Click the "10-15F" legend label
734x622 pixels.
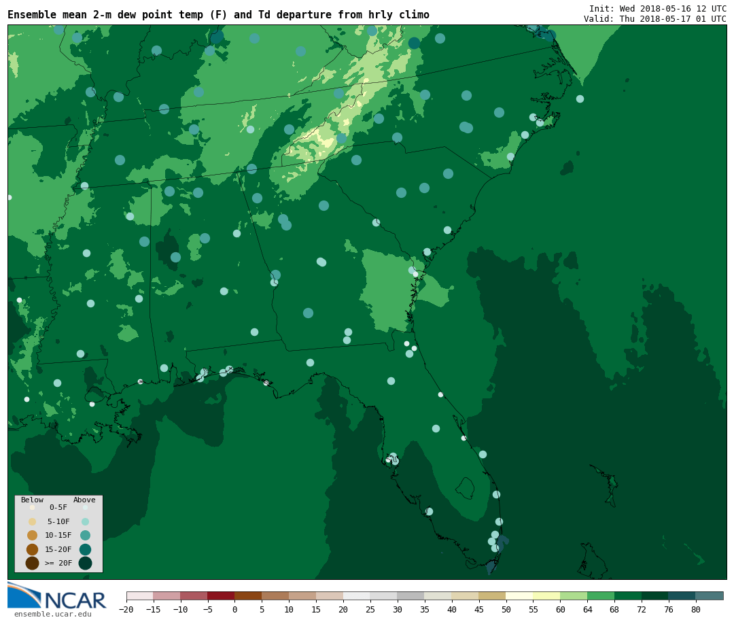pos(58,536)
